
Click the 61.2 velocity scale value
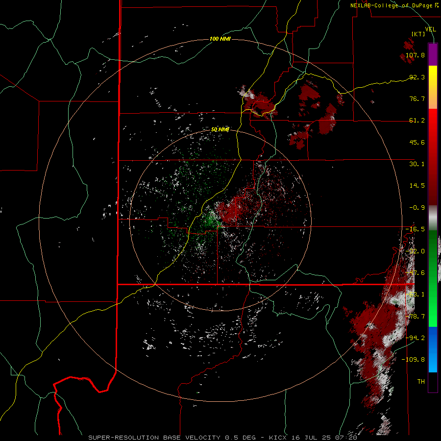[417, 121]
